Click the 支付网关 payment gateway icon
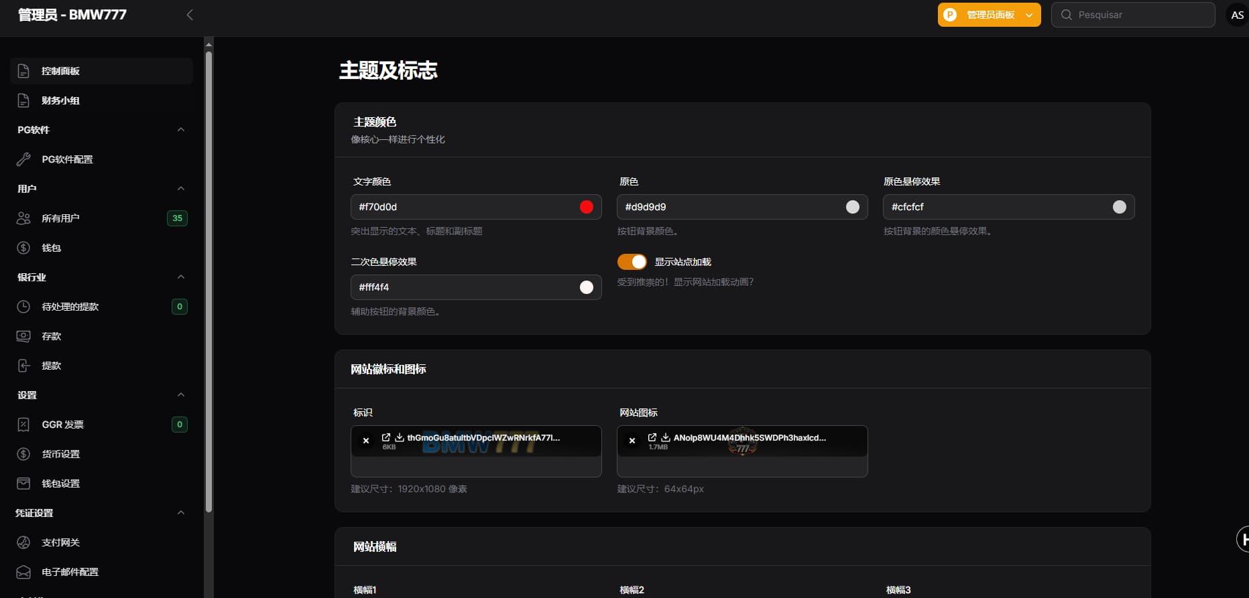The height and width of the screenshot is (598, 1249). pos(23,542)
